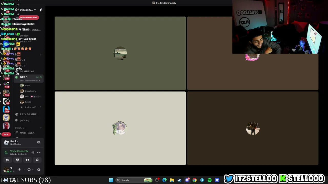The image size is (328, 184).
Task: Select user rein in voice list
Action: coord(30,96)
